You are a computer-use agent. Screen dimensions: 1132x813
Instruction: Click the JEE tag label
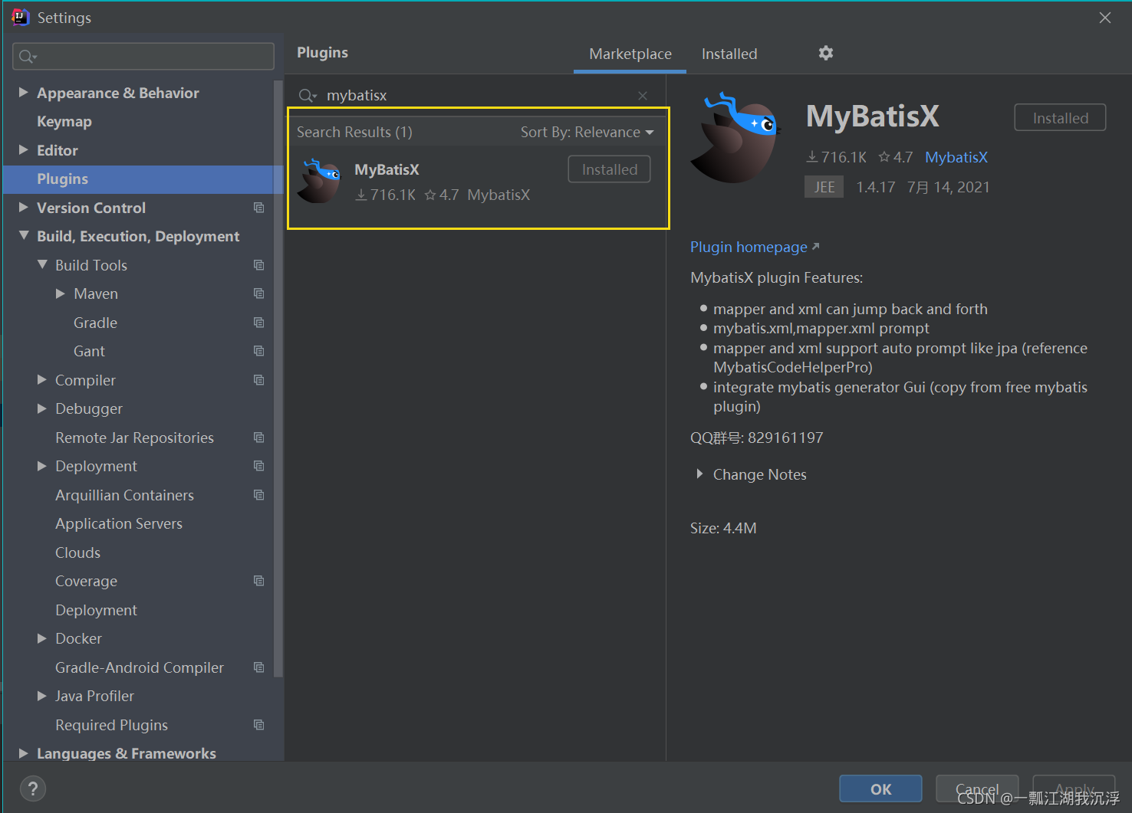(x=824, y=187)
